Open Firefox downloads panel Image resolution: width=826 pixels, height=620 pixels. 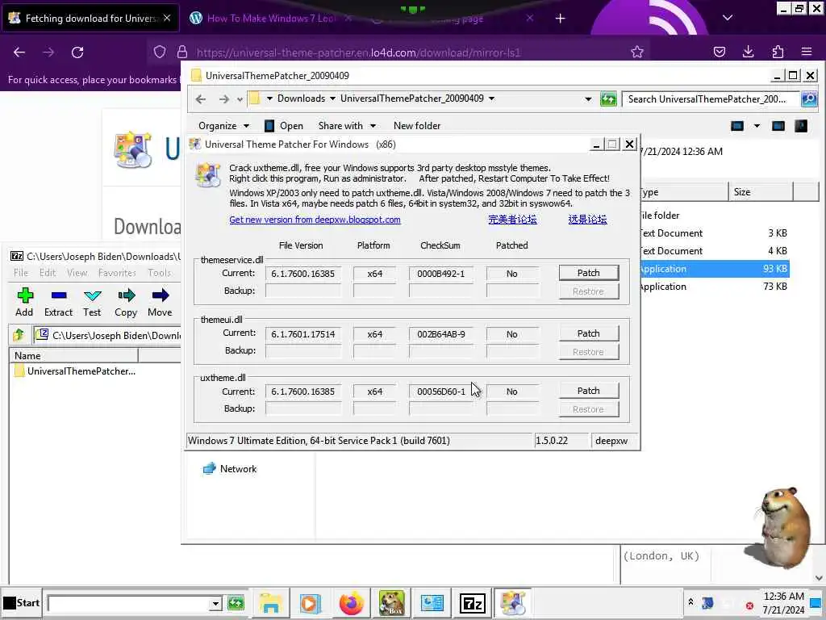[x=748, y=52]
